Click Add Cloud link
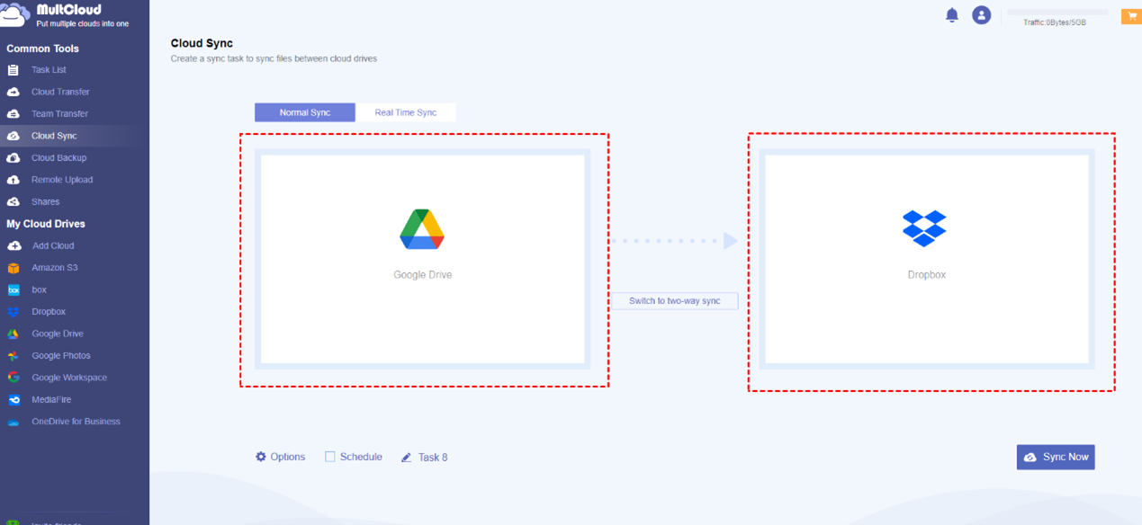 coord(53,245)
